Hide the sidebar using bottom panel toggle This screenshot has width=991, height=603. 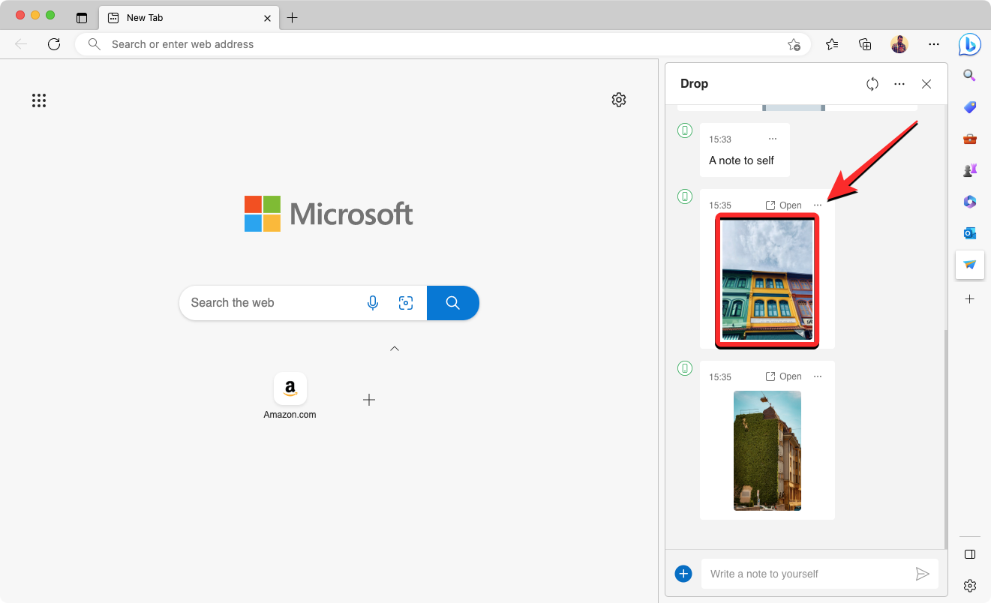pos(969,554)
